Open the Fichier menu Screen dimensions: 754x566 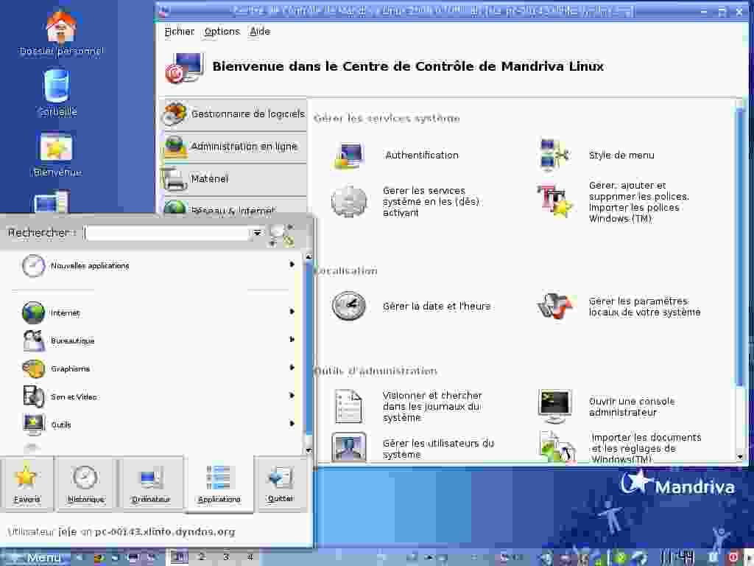point(180,32)
